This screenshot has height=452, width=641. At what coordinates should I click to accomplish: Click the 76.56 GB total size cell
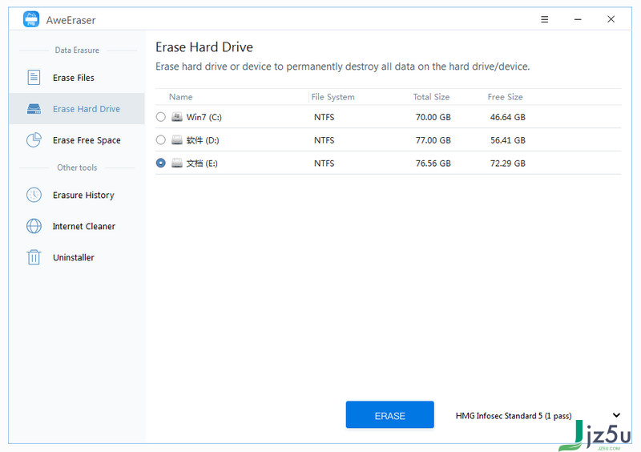[x=433, y=163]
